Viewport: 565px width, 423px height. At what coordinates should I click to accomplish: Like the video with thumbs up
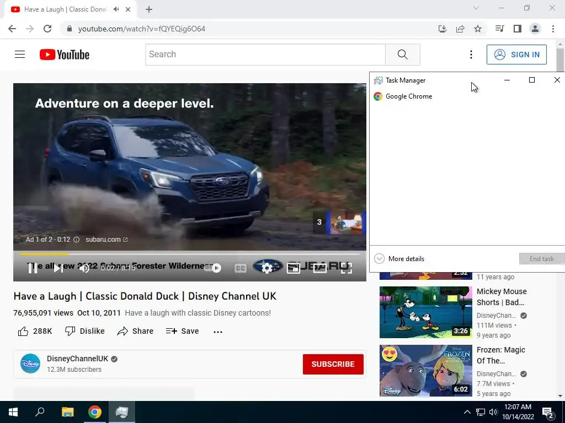35,331
